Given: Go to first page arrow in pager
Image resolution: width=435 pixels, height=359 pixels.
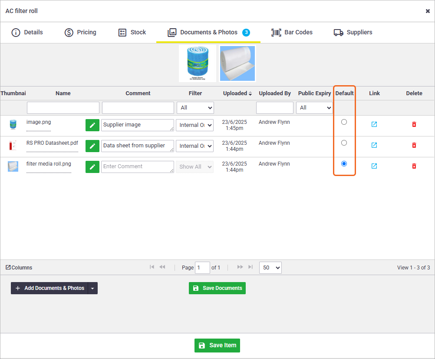Looking at the screenshot, I should [x=152, y=267].
